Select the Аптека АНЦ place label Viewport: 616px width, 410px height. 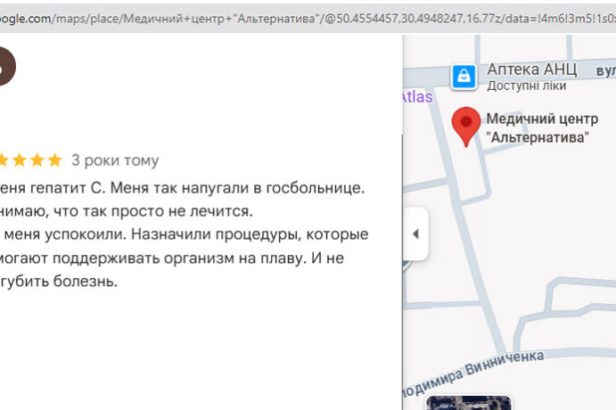(531, 70)
